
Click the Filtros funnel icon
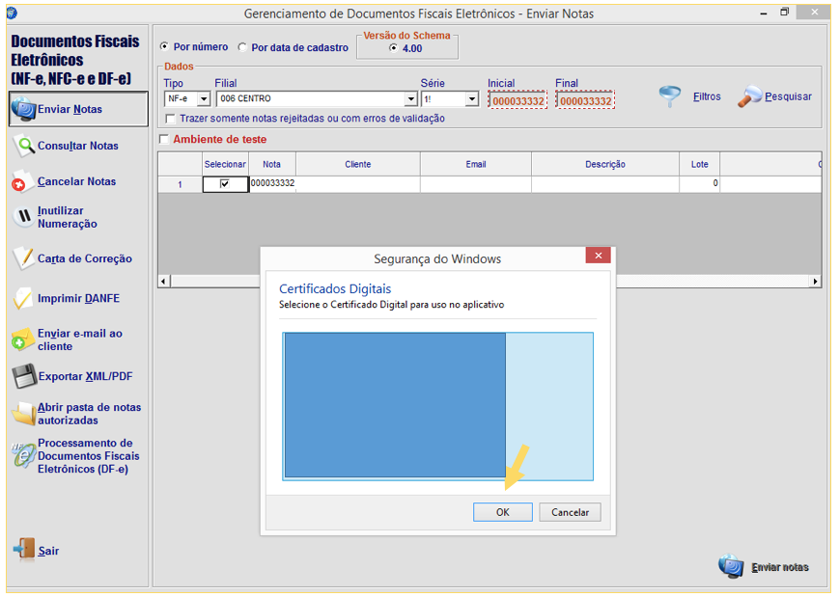click(x=670, y=96)
